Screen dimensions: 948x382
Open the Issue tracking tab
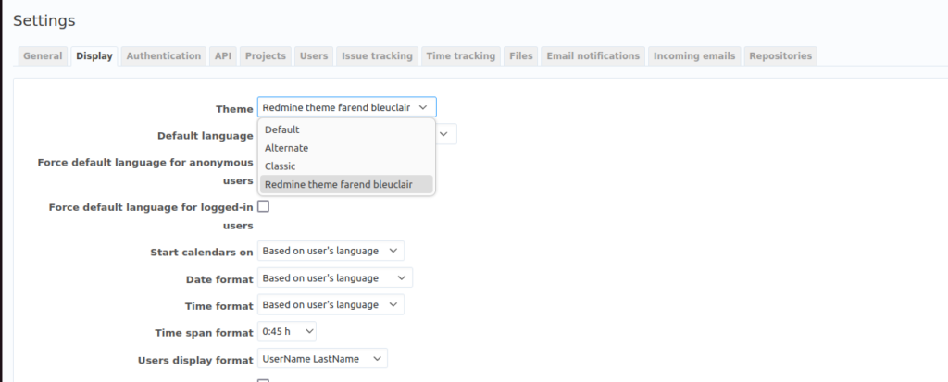[377, 56]
